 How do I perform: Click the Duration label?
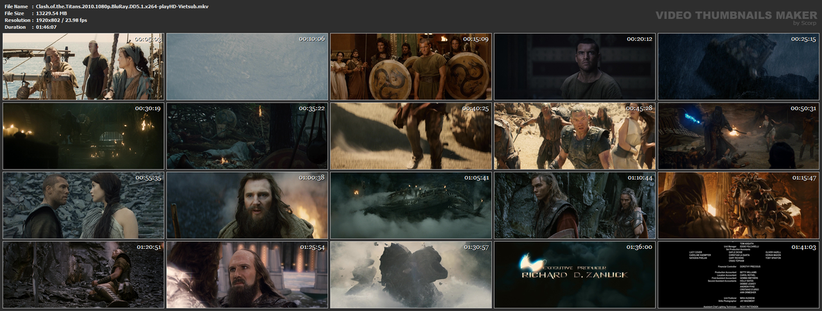pyautogui.click(x=15, y=27)
